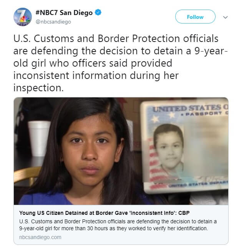Click 'United States Depart' text at passport bottom
This screenshot has height=246, width=239.
point(198,184)
